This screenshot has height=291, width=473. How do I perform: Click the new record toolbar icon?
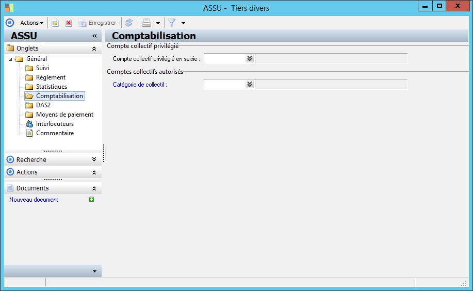click(x=55, y=23)
